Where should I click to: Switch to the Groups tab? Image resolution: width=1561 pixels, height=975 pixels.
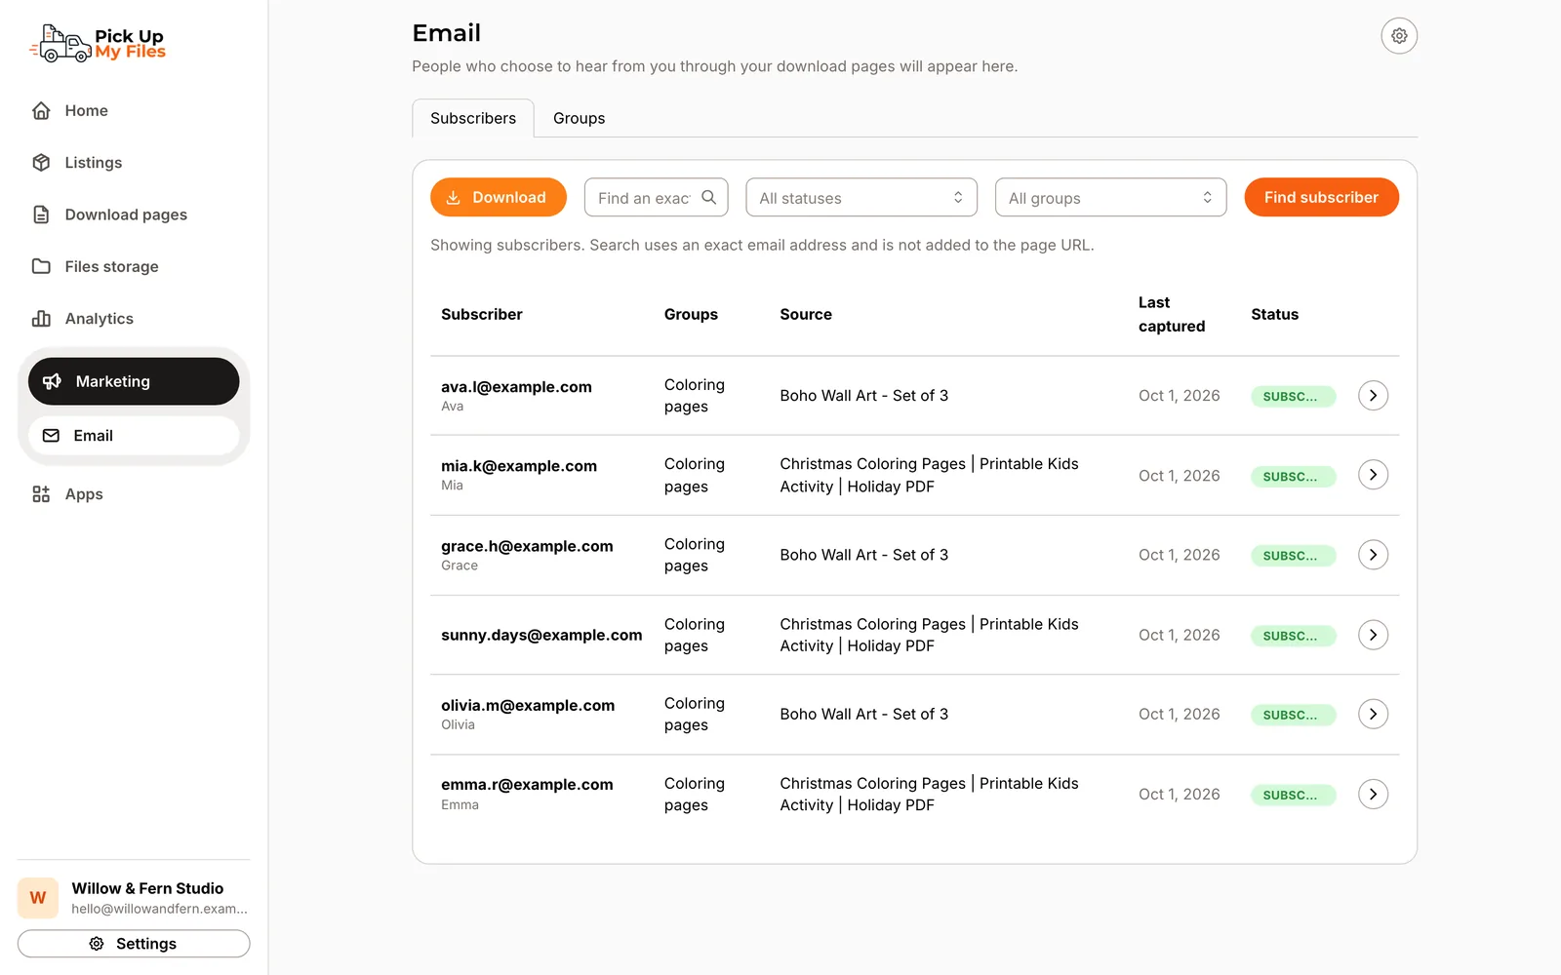point(579,118)
